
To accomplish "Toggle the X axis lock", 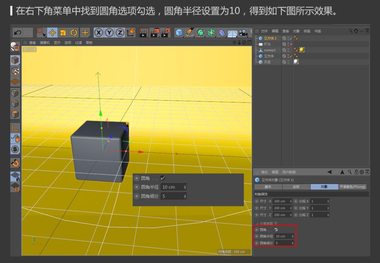I will [x=99, y=32].
